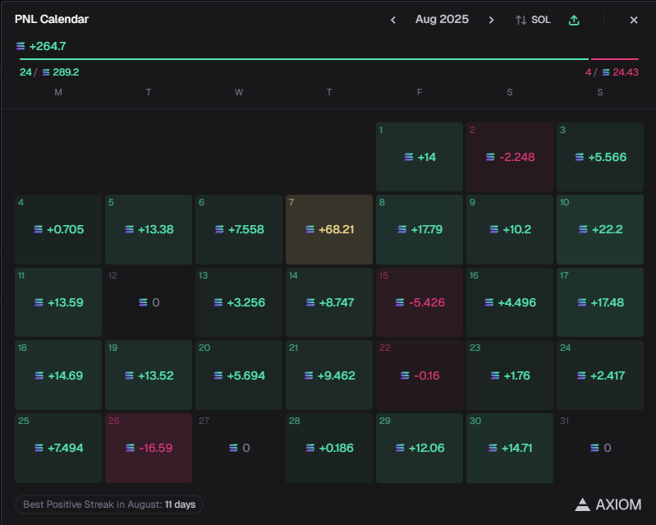Select August 12 cell with zero PNL
The image size is (656, 525).
pyautogui.click(x=148, y=302)
